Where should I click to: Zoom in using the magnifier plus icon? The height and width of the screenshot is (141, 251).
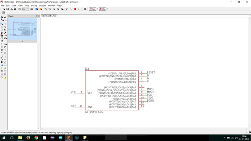[x=50, y=9]
